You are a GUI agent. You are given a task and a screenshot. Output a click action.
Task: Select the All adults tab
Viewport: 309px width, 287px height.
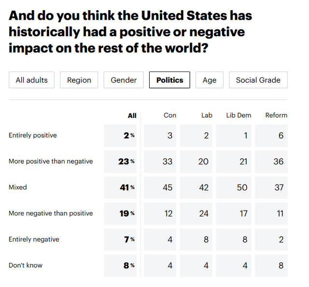coord(31,80)
